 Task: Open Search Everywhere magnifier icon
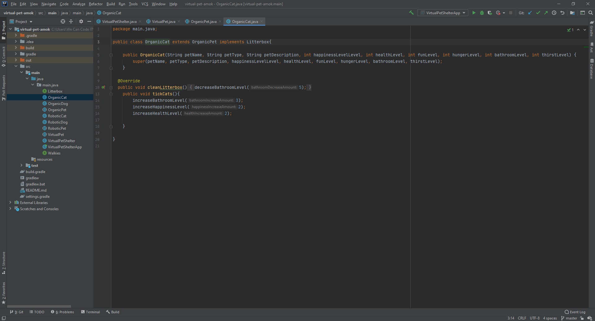pos(591,13)
